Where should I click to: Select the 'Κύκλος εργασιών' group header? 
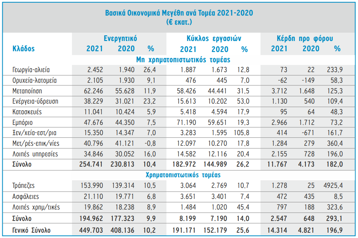click(x=214, y=38)
